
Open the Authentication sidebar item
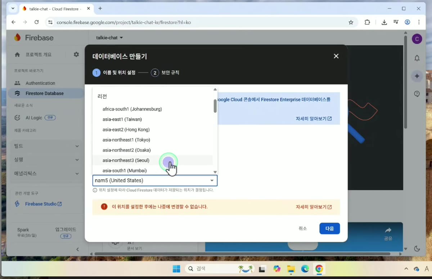[x=46, y=83]
